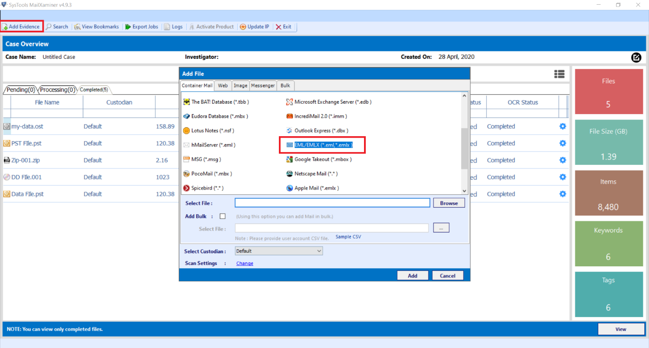Click the Change scan settings link
This screenshot has width=649, height=348.
pyautogui.click(x=245, y=263)
